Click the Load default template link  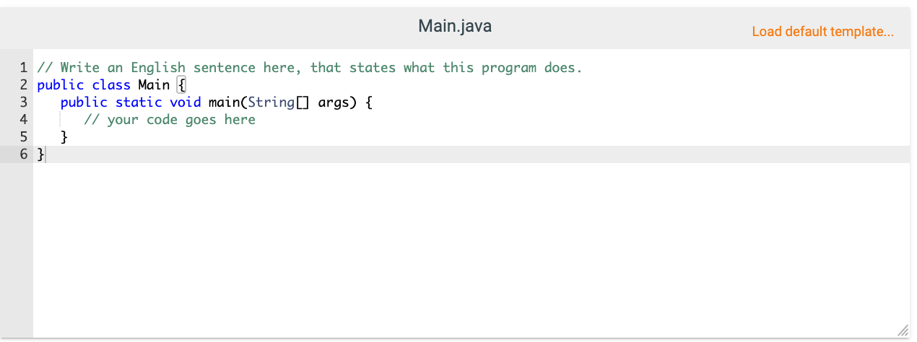(x=822, y=32)
